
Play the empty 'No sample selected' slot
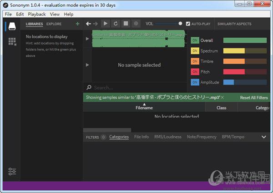(87, 65)
